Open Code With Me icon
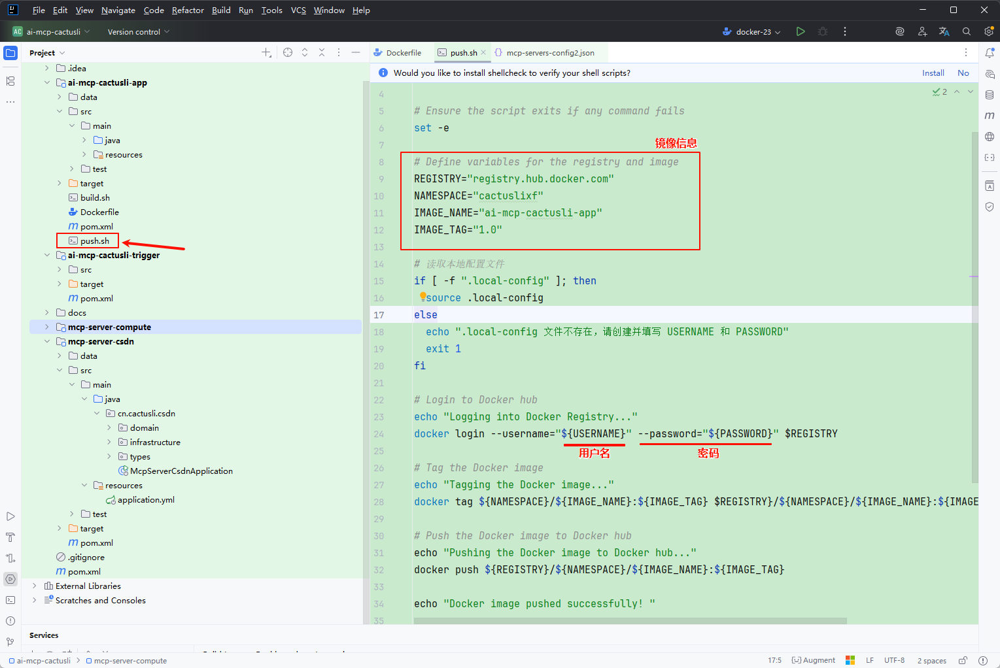 922,31
